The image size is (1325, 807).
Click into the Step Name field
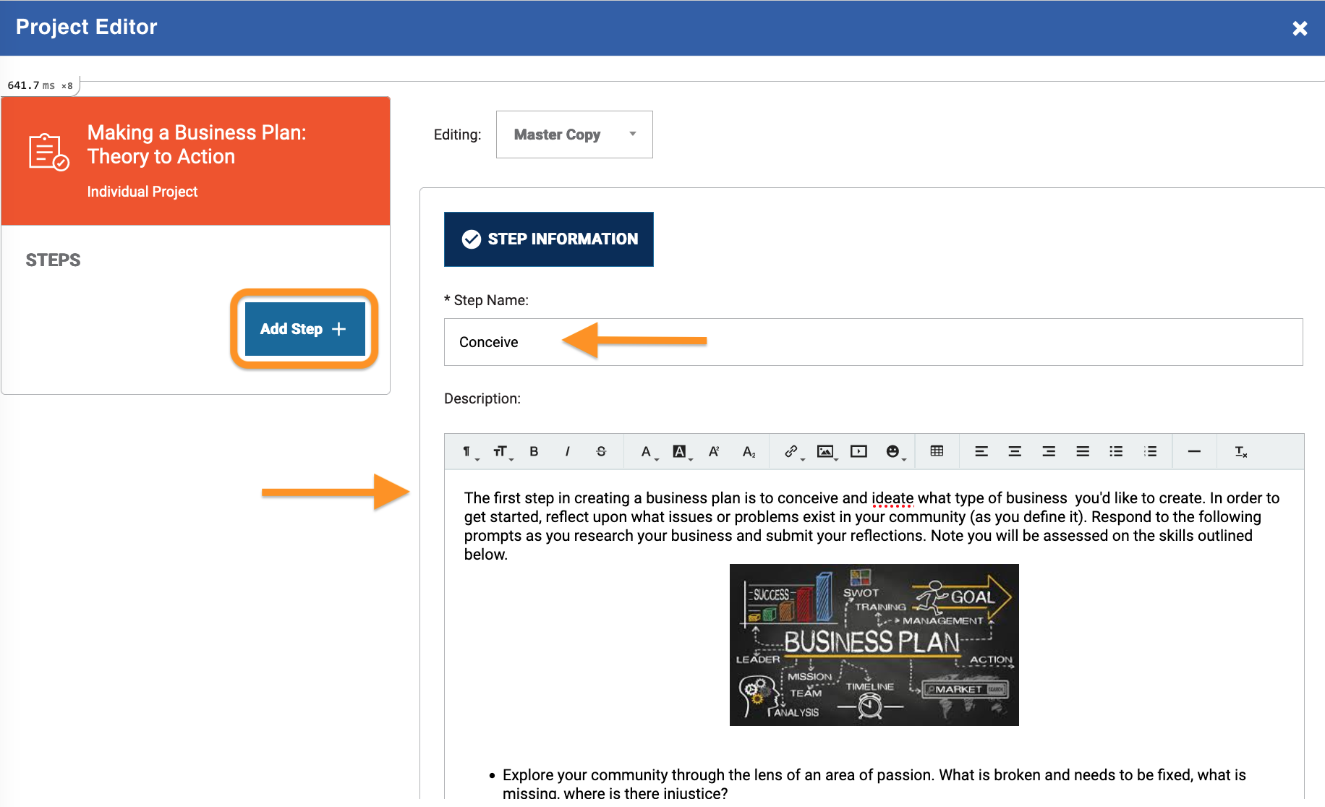(873, 342)
